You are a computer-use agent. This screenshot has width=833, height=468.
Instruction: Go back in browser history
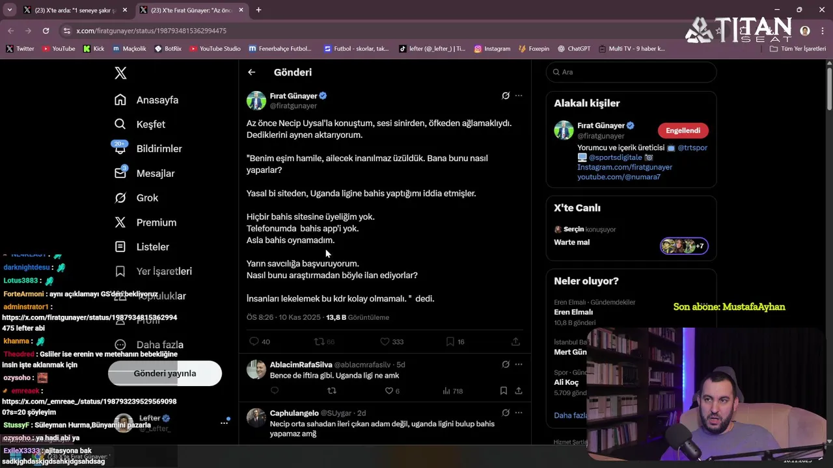pos(11,31)
